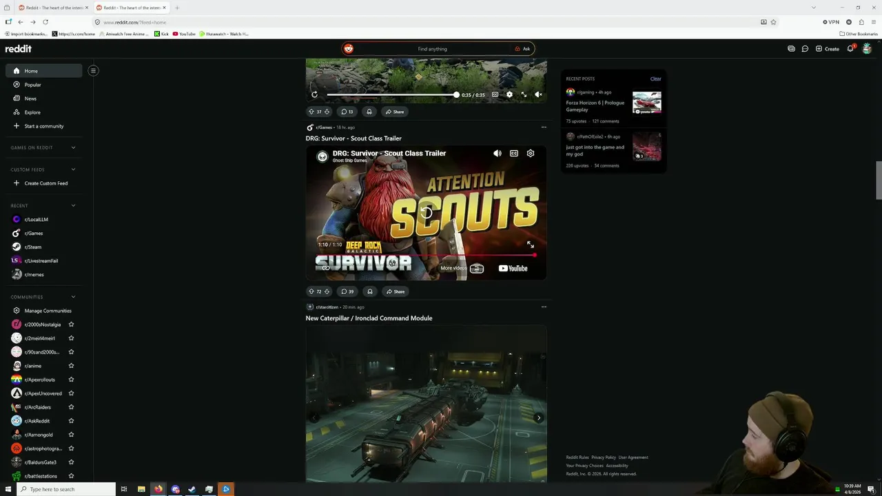Collapse the Custom Feeds section
Viewport: 882px width, 496px height.
pos(73,169)
